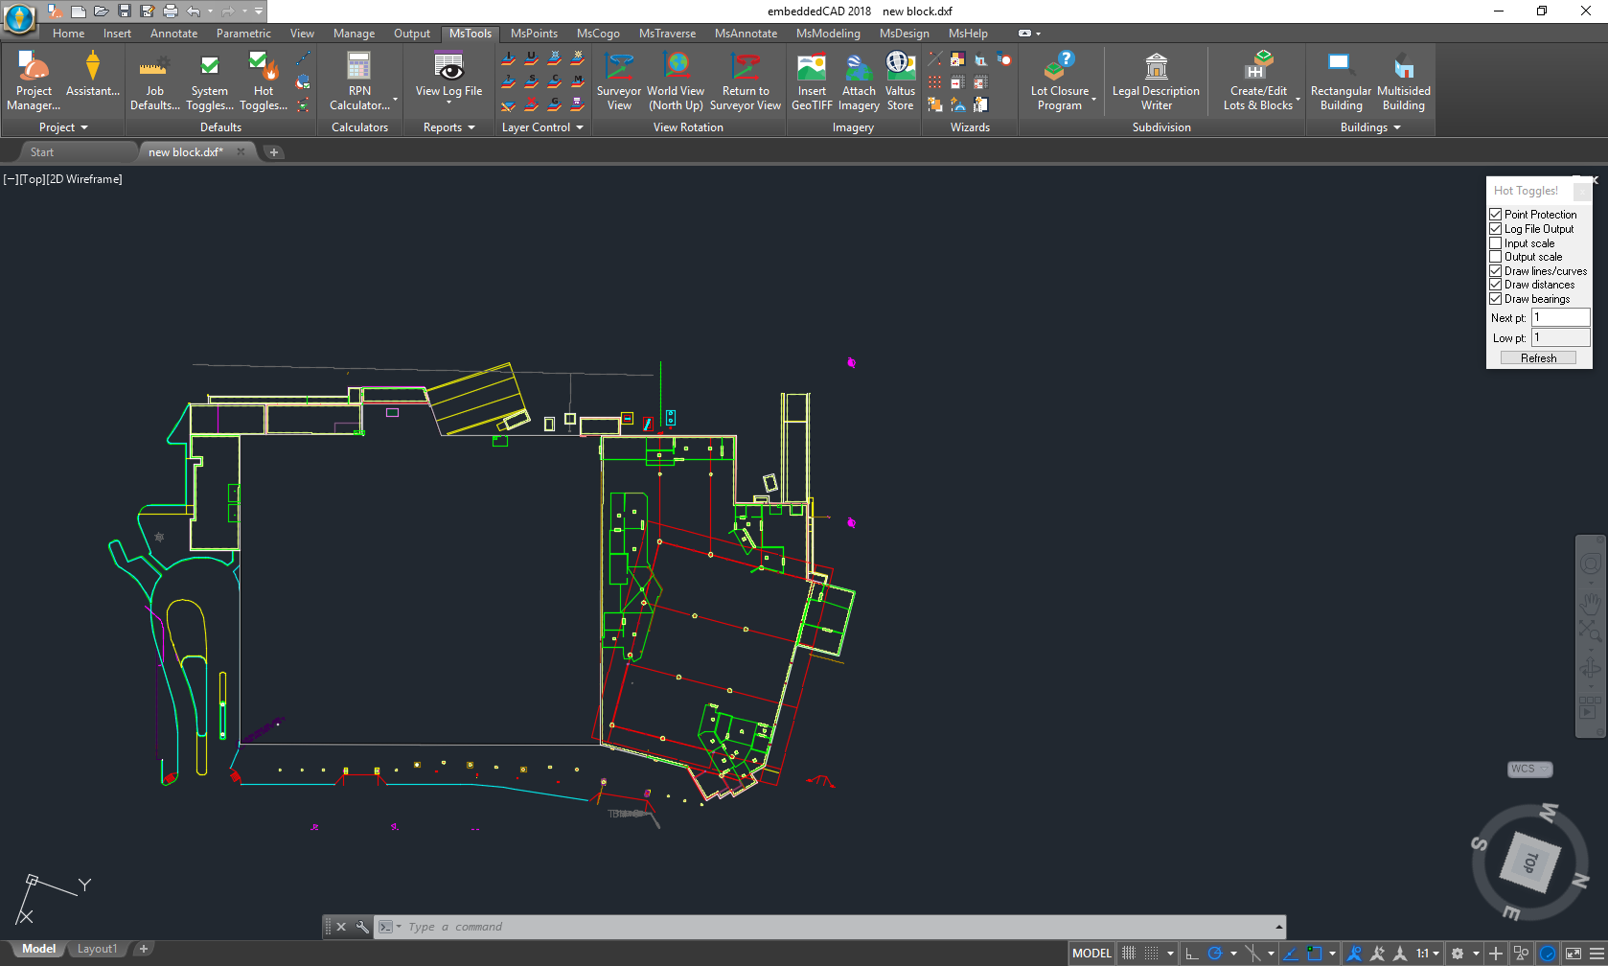
Task: Switch to the MsPoints ribbon tab
Action: coord(534,33)
